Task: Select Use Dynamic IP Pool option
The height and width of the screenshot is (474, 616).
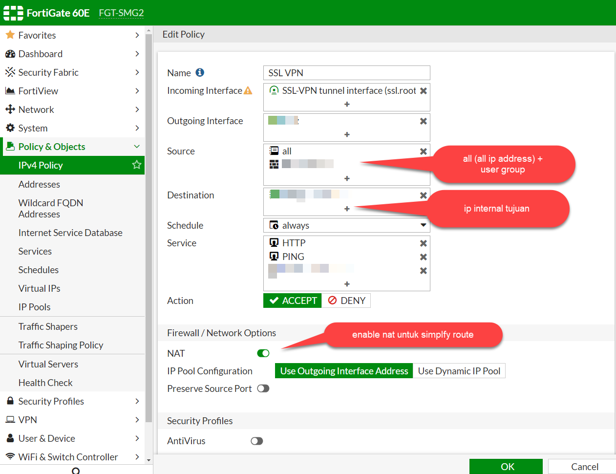Action: pyautogui.click(x=459, y=371)
